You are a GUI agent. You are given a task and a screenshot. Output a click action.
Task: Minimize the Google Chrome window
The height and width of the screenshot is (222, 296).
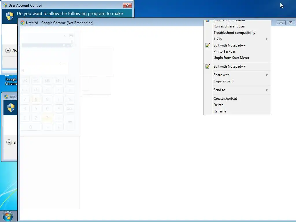281,23
